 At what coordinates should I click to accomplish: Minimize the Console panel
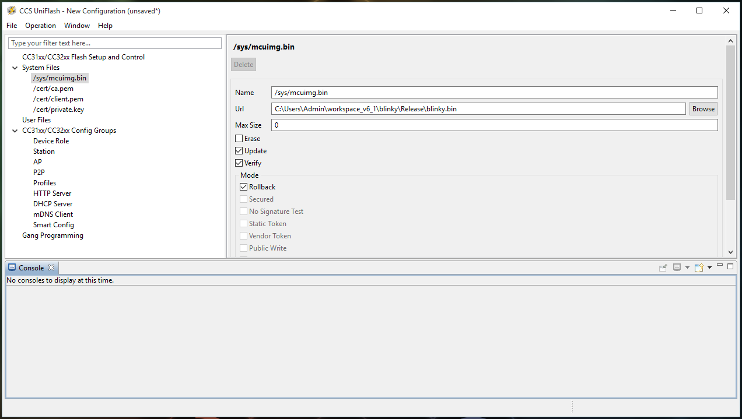(720, 266)
